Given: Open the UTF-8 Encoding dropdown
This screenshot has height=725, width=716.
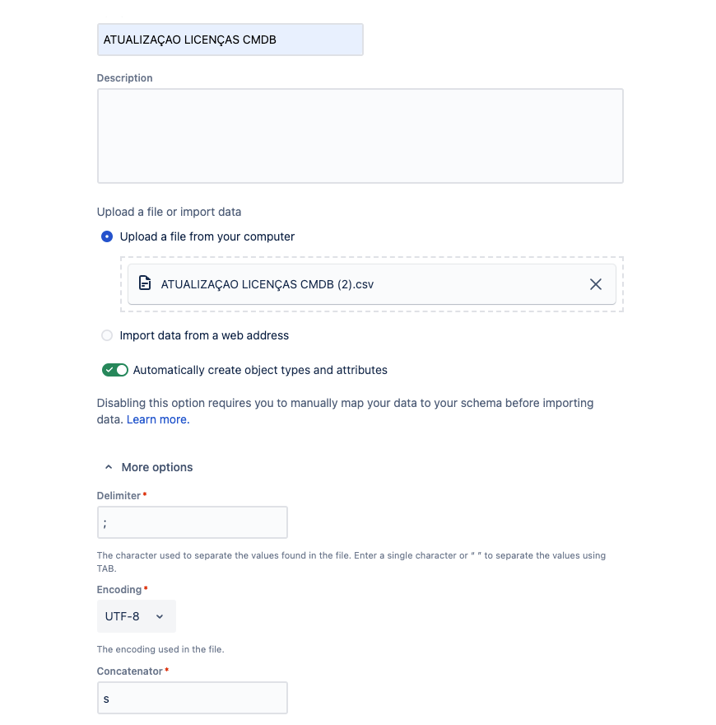Looking at the screenshot, I should (137, 616).
